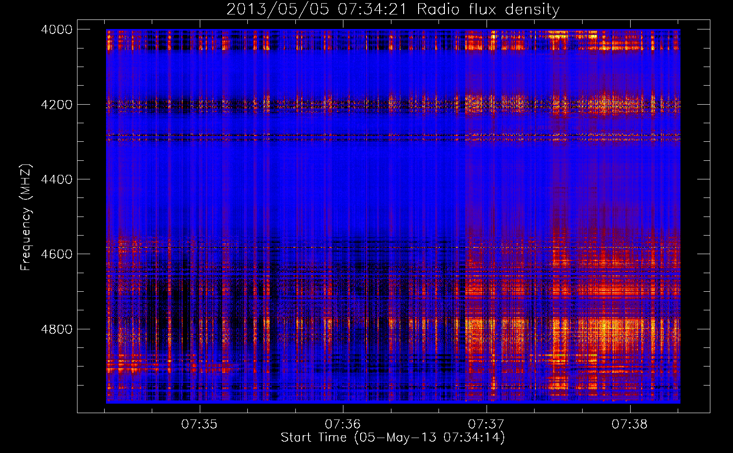The width and height of the screenshot is (733, 453).
Task: Click the 'Start Time (05-May-13 07:34:14)' axis title
Action: [393, 438]
